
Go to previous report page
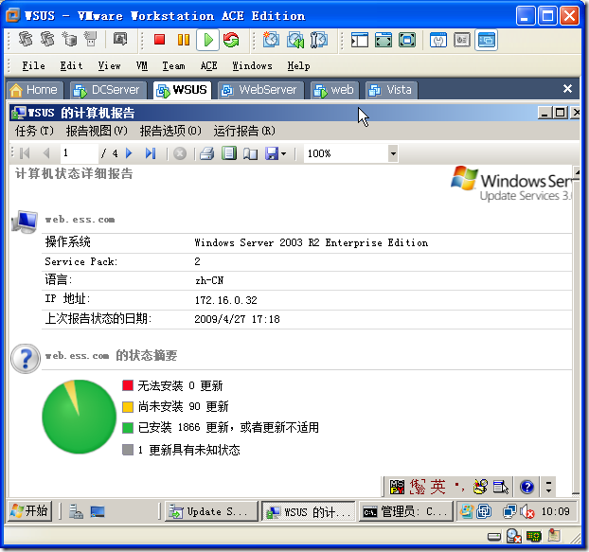pyautogui.click(x=46, y=153)
